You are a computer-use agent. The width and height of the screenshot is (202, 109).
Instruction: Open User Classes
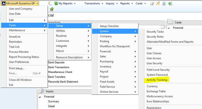point(154,53)
